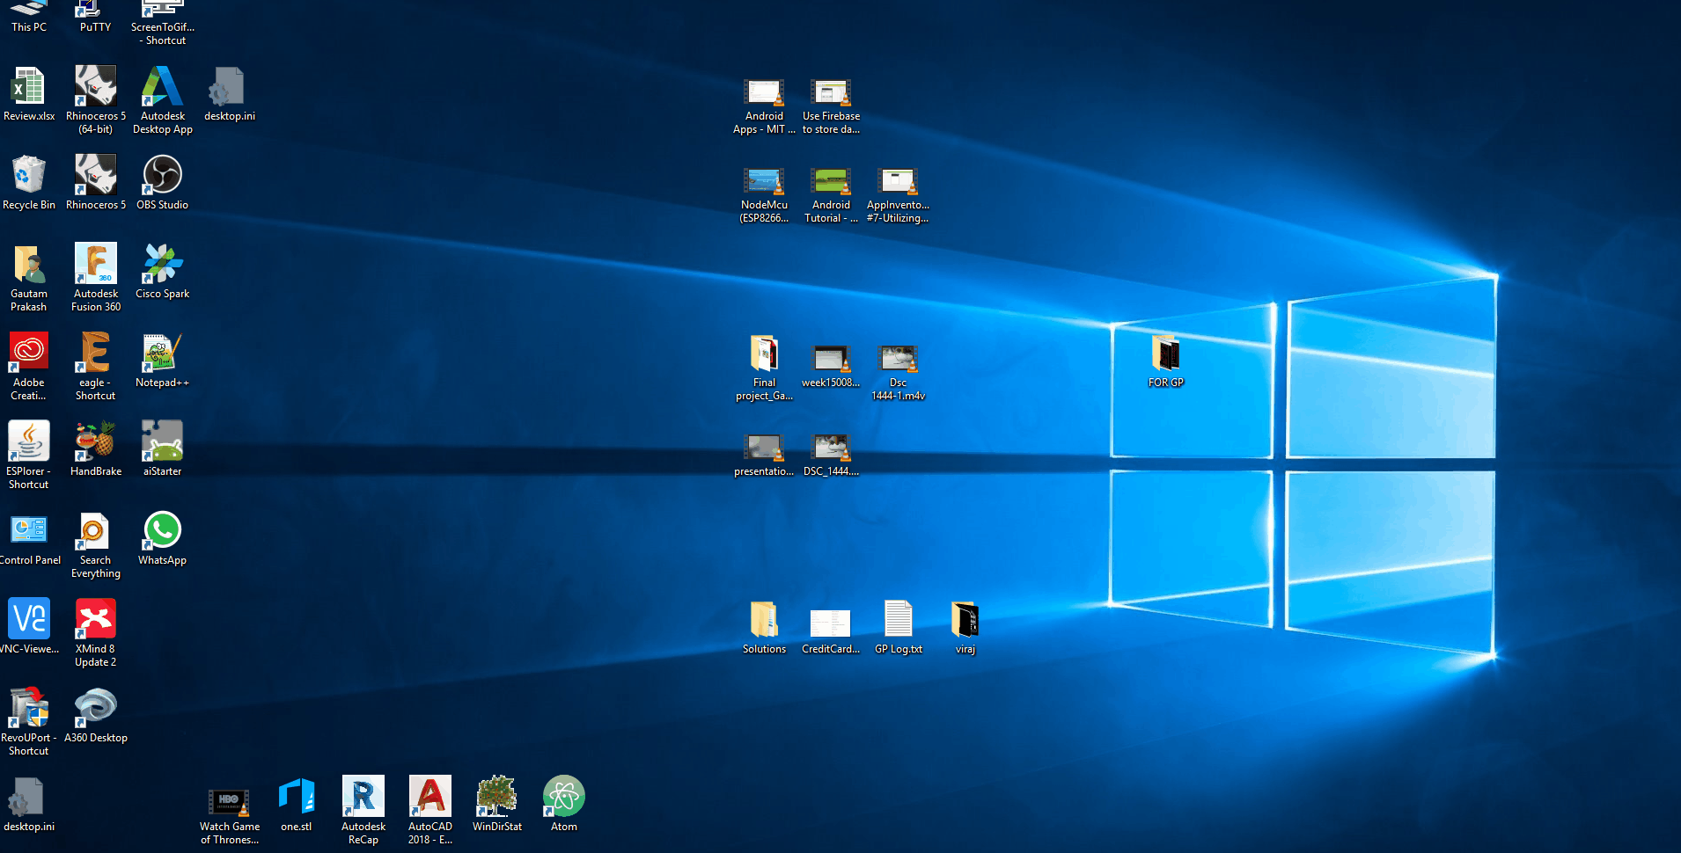
Task: Select the presentatio... video file
Action: click(x=765, y=455)
